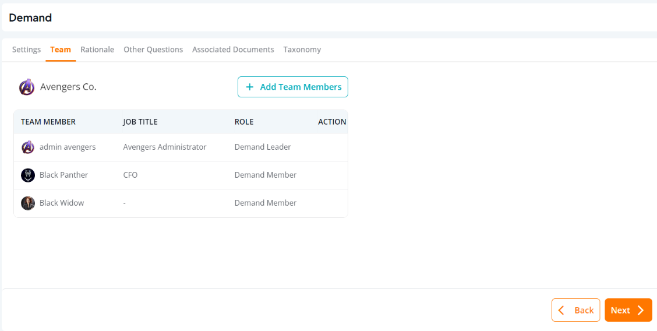This screenshot has width=657, height=331.
Task: Click Demand Leader role cell
Action: (x=263, y=147)
